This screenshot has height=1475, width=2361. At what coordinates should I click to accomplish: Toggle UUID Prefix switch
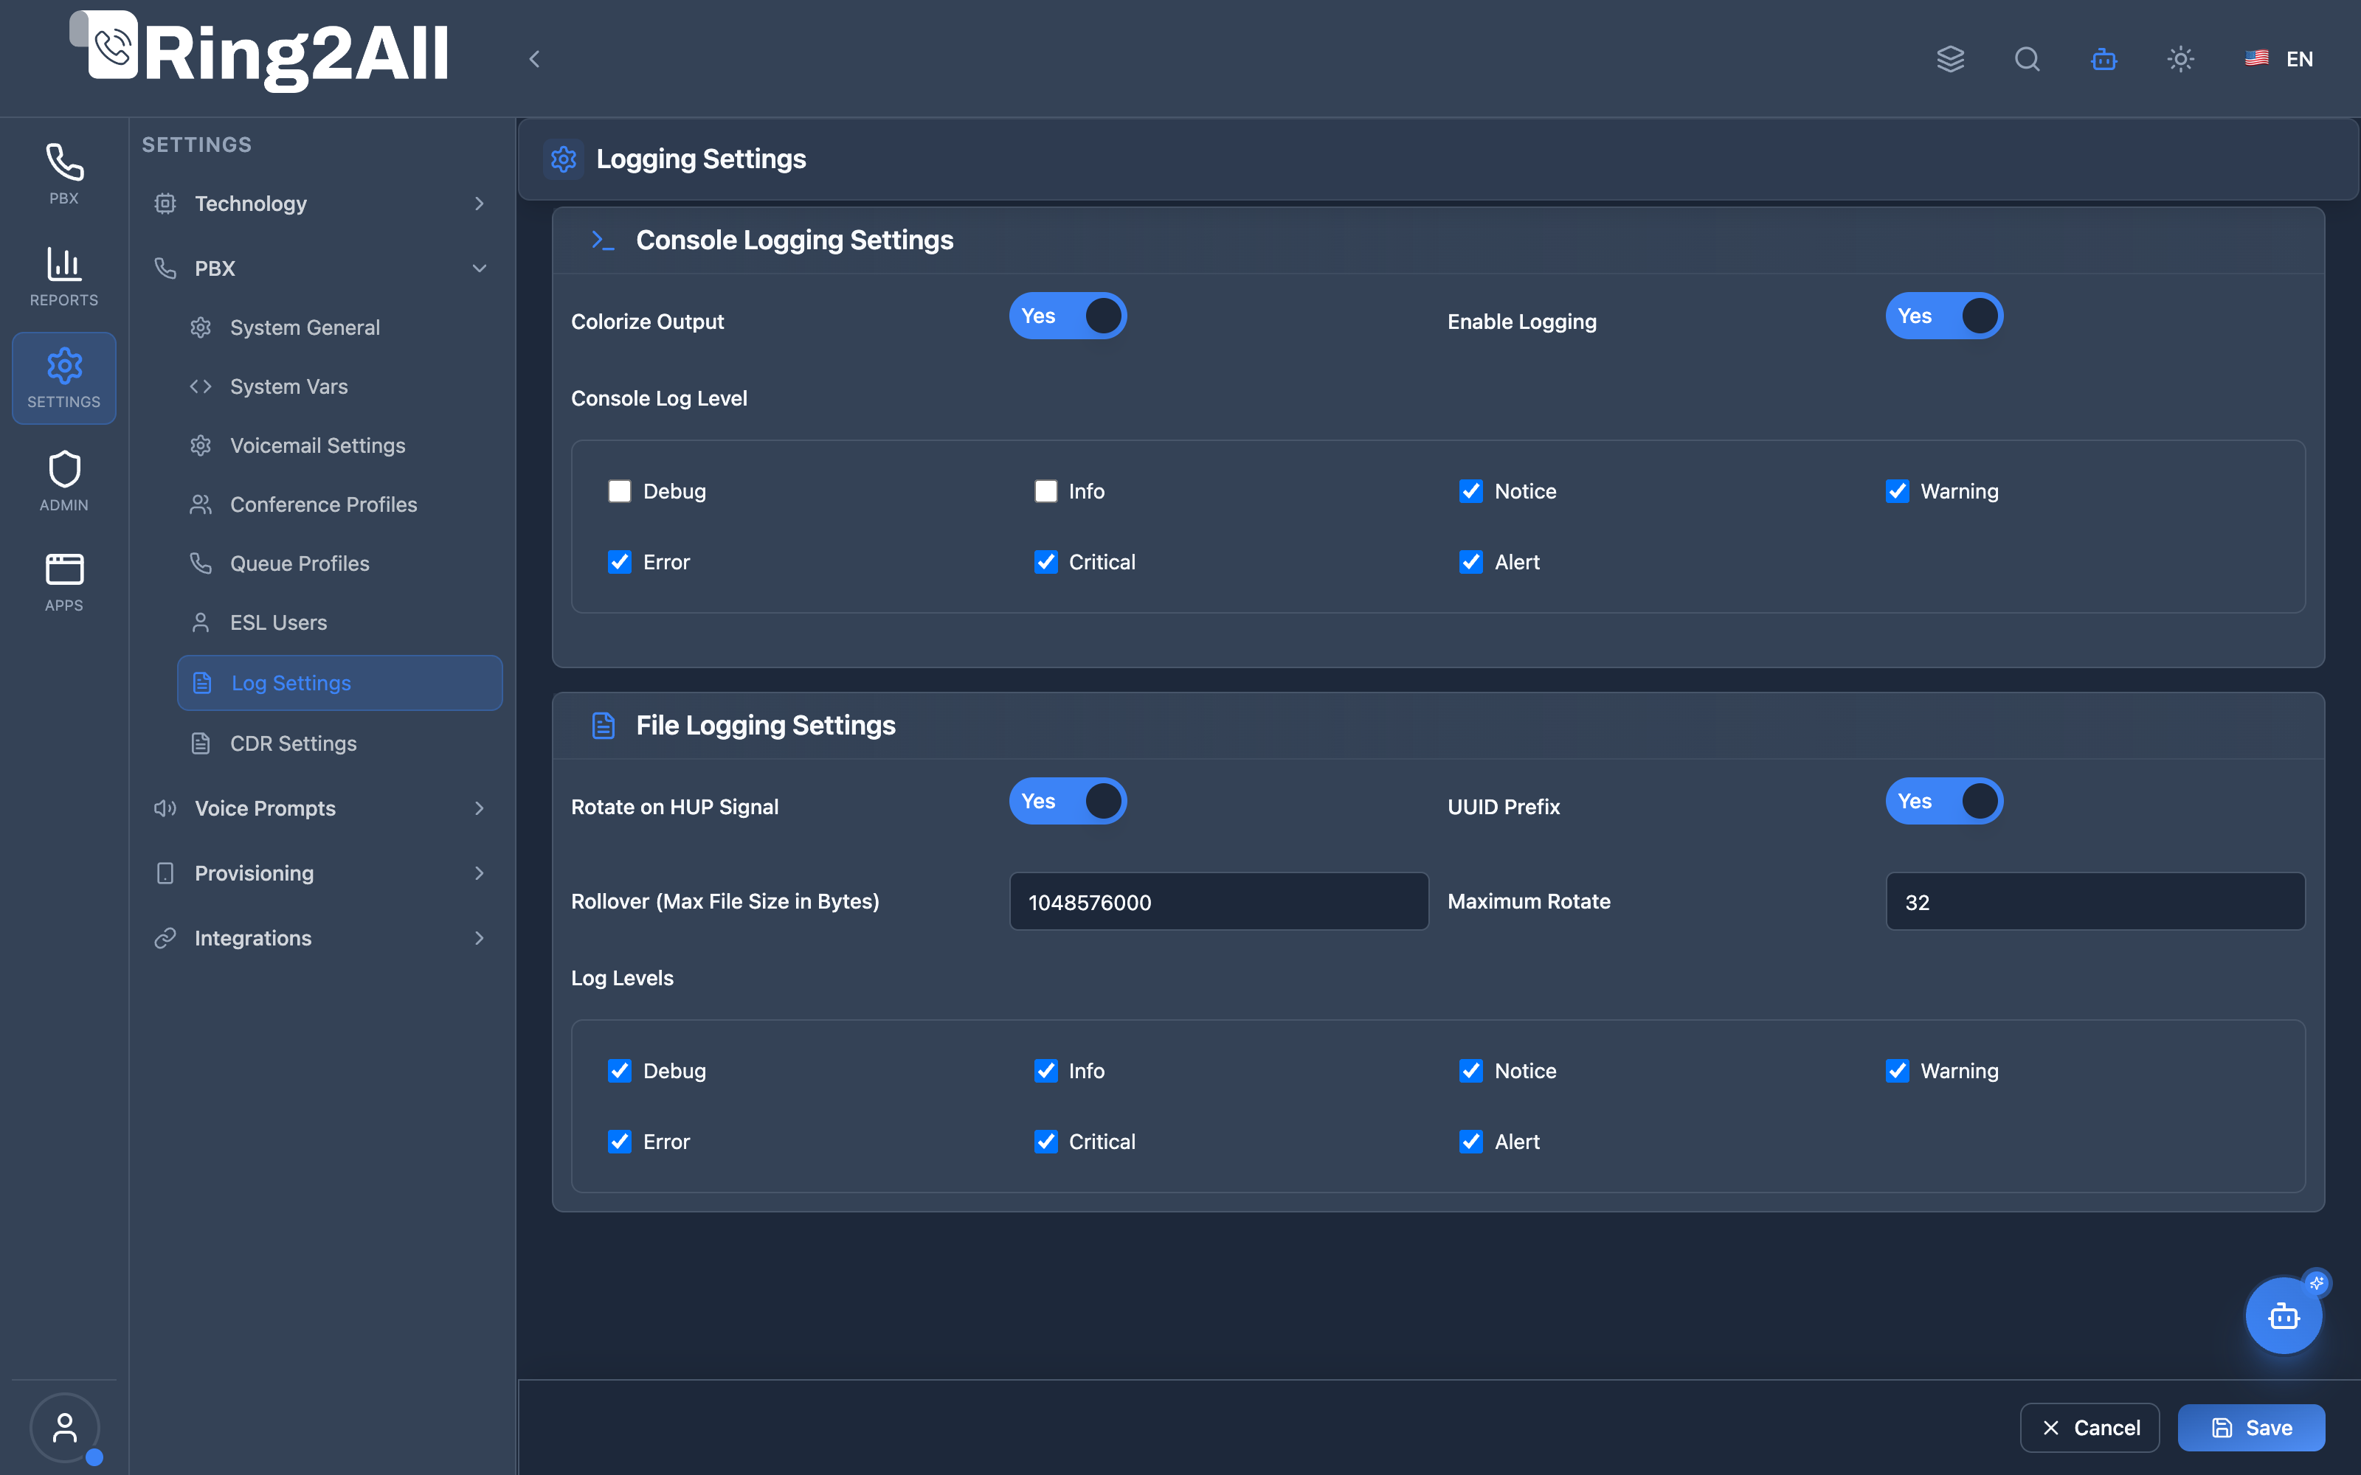tap(1943, 801)
